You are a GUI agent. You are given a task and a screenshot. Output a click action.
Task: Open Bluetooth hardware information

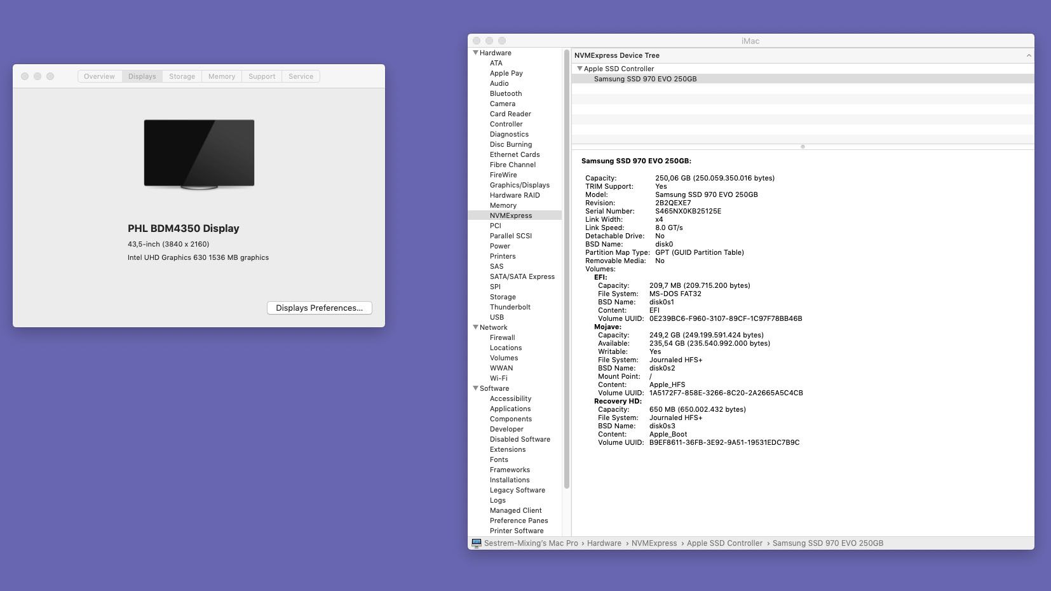point(506,93)
